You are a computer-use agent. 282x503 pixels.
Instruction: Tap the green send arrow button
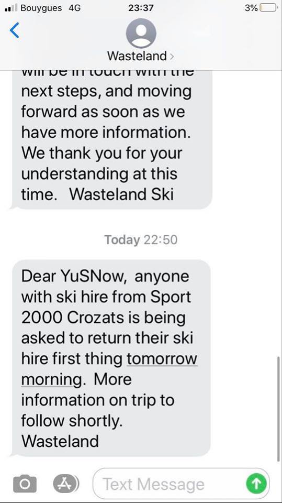pos(256,484)
